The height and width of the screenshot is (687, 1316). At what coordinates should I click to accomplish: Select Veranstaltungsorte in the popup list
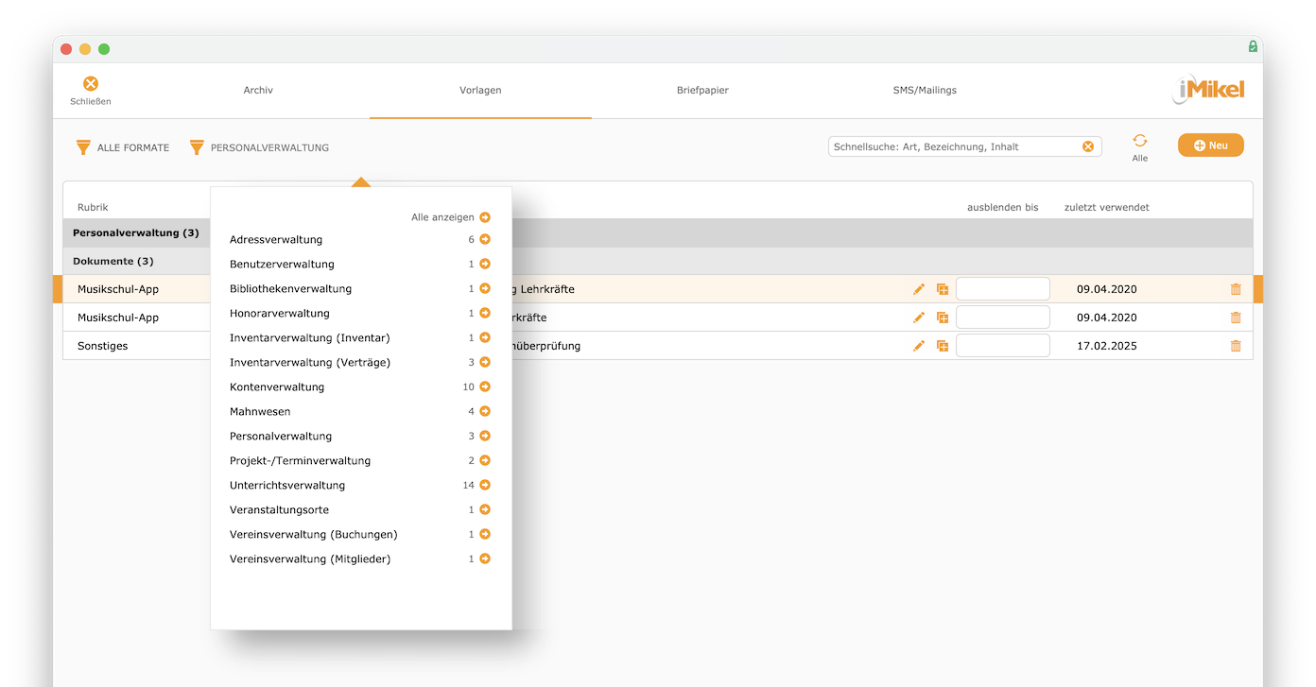(x=280, y=510)
